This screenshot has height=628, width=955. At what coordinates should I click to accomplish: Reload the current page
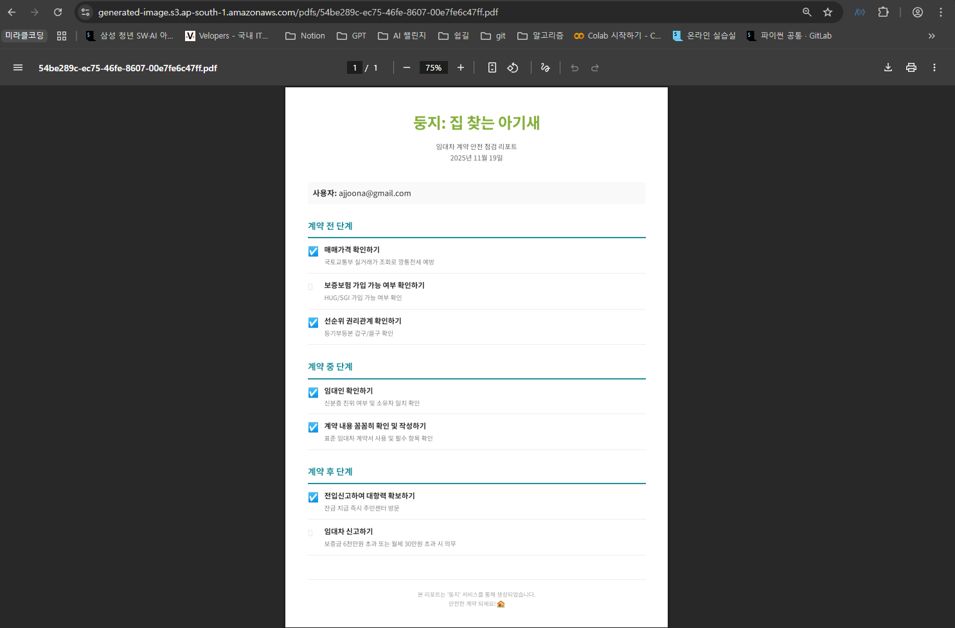coord(58,12)
